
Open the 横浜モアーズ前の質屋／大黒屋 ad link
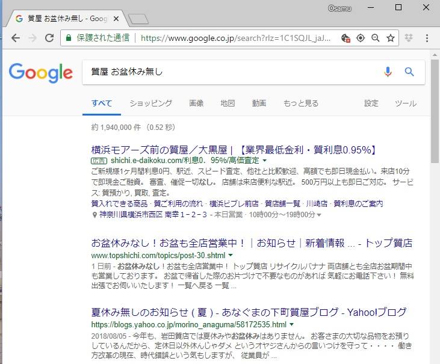pyautogui.click(x=234, y=150)
